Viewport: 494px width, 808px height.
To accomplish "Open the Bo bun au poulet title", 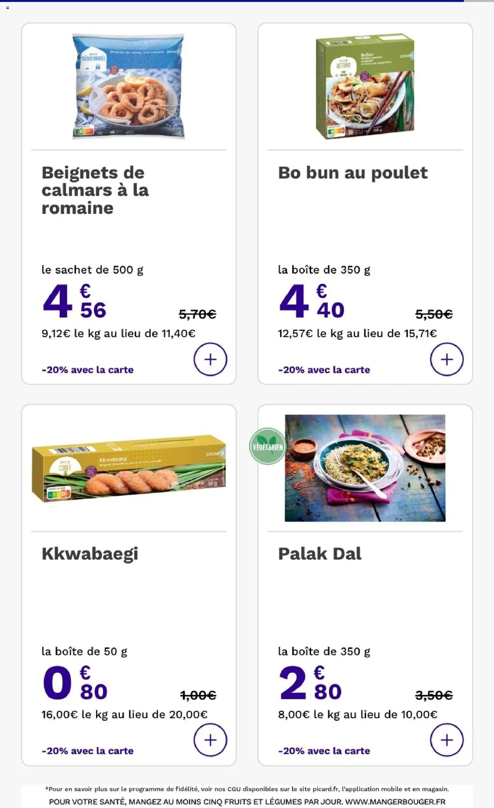I will pos(353,173).
